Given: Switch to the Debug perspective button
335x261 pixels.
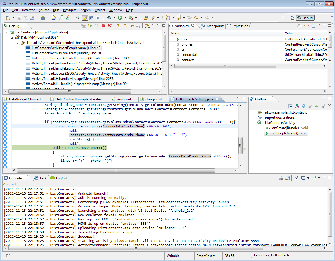Looking at the screenshot, I should pos(305,18).
